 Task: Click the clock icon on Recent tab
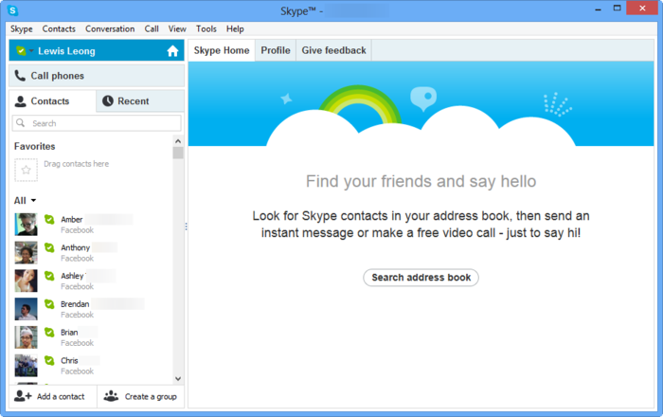[108, 101]
